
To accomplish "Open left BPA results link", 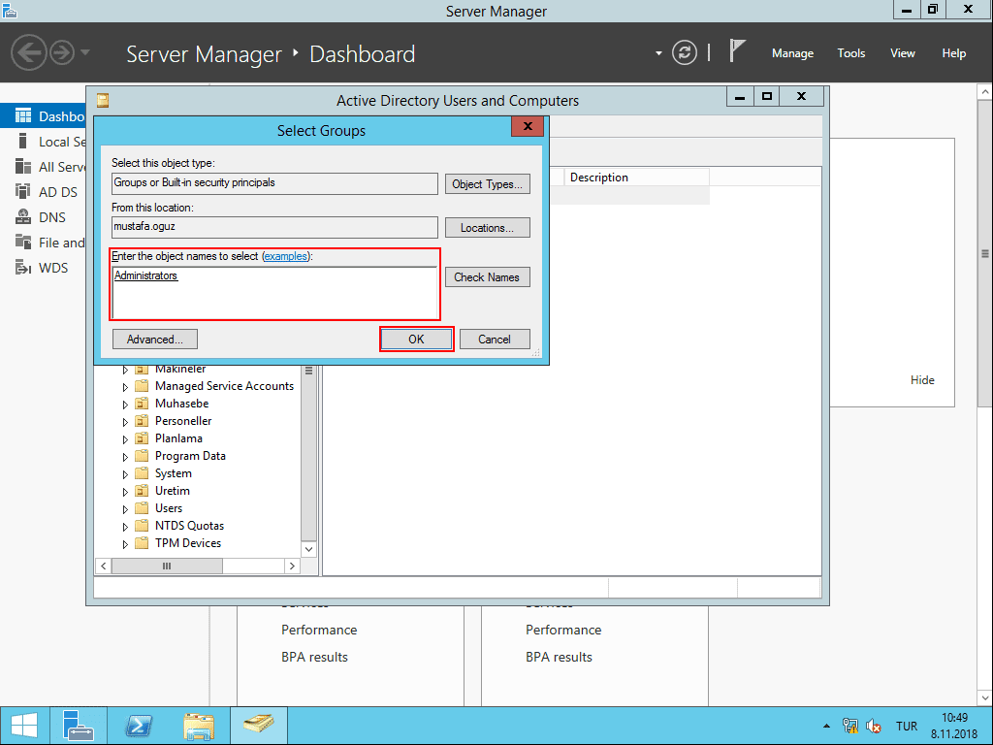I will click(315, 657).
